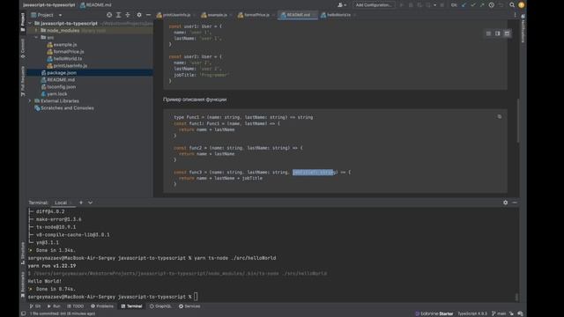
Task: Copy the function code block
Action: [x=500, y=116]
